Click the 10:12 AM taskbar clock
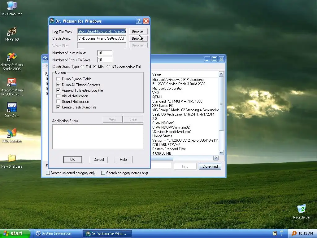 (x=306, y=233)
